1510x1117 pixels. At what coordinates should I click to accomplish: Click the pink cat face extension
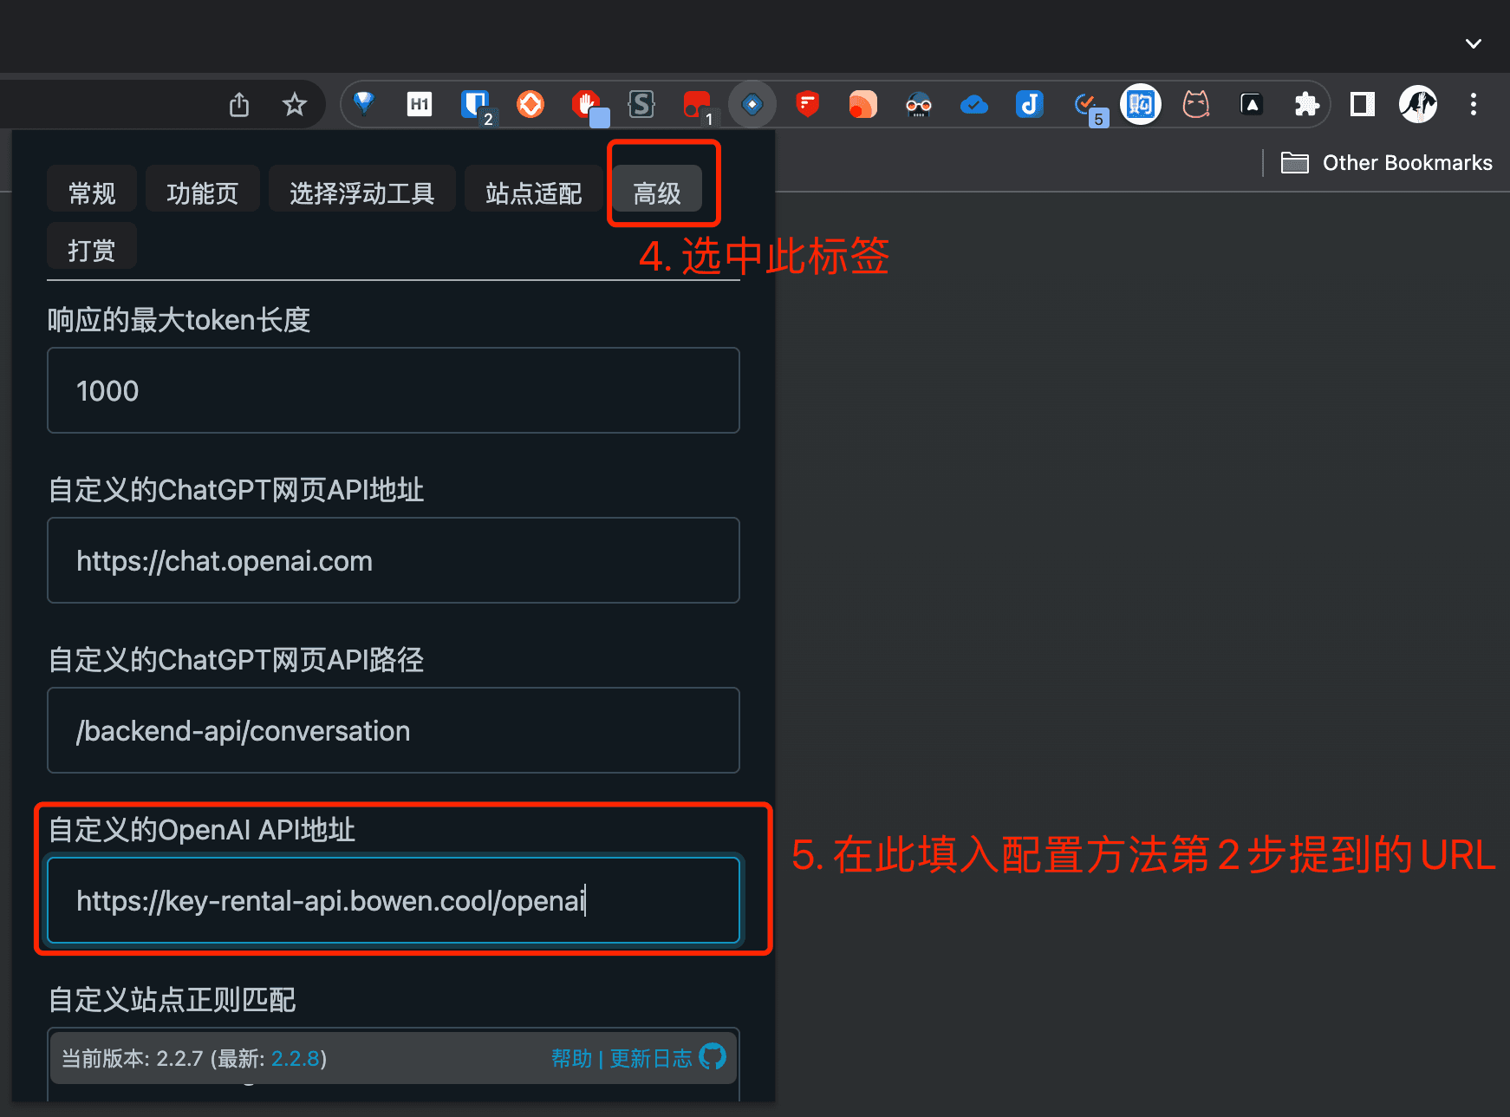coord(1196,105)
